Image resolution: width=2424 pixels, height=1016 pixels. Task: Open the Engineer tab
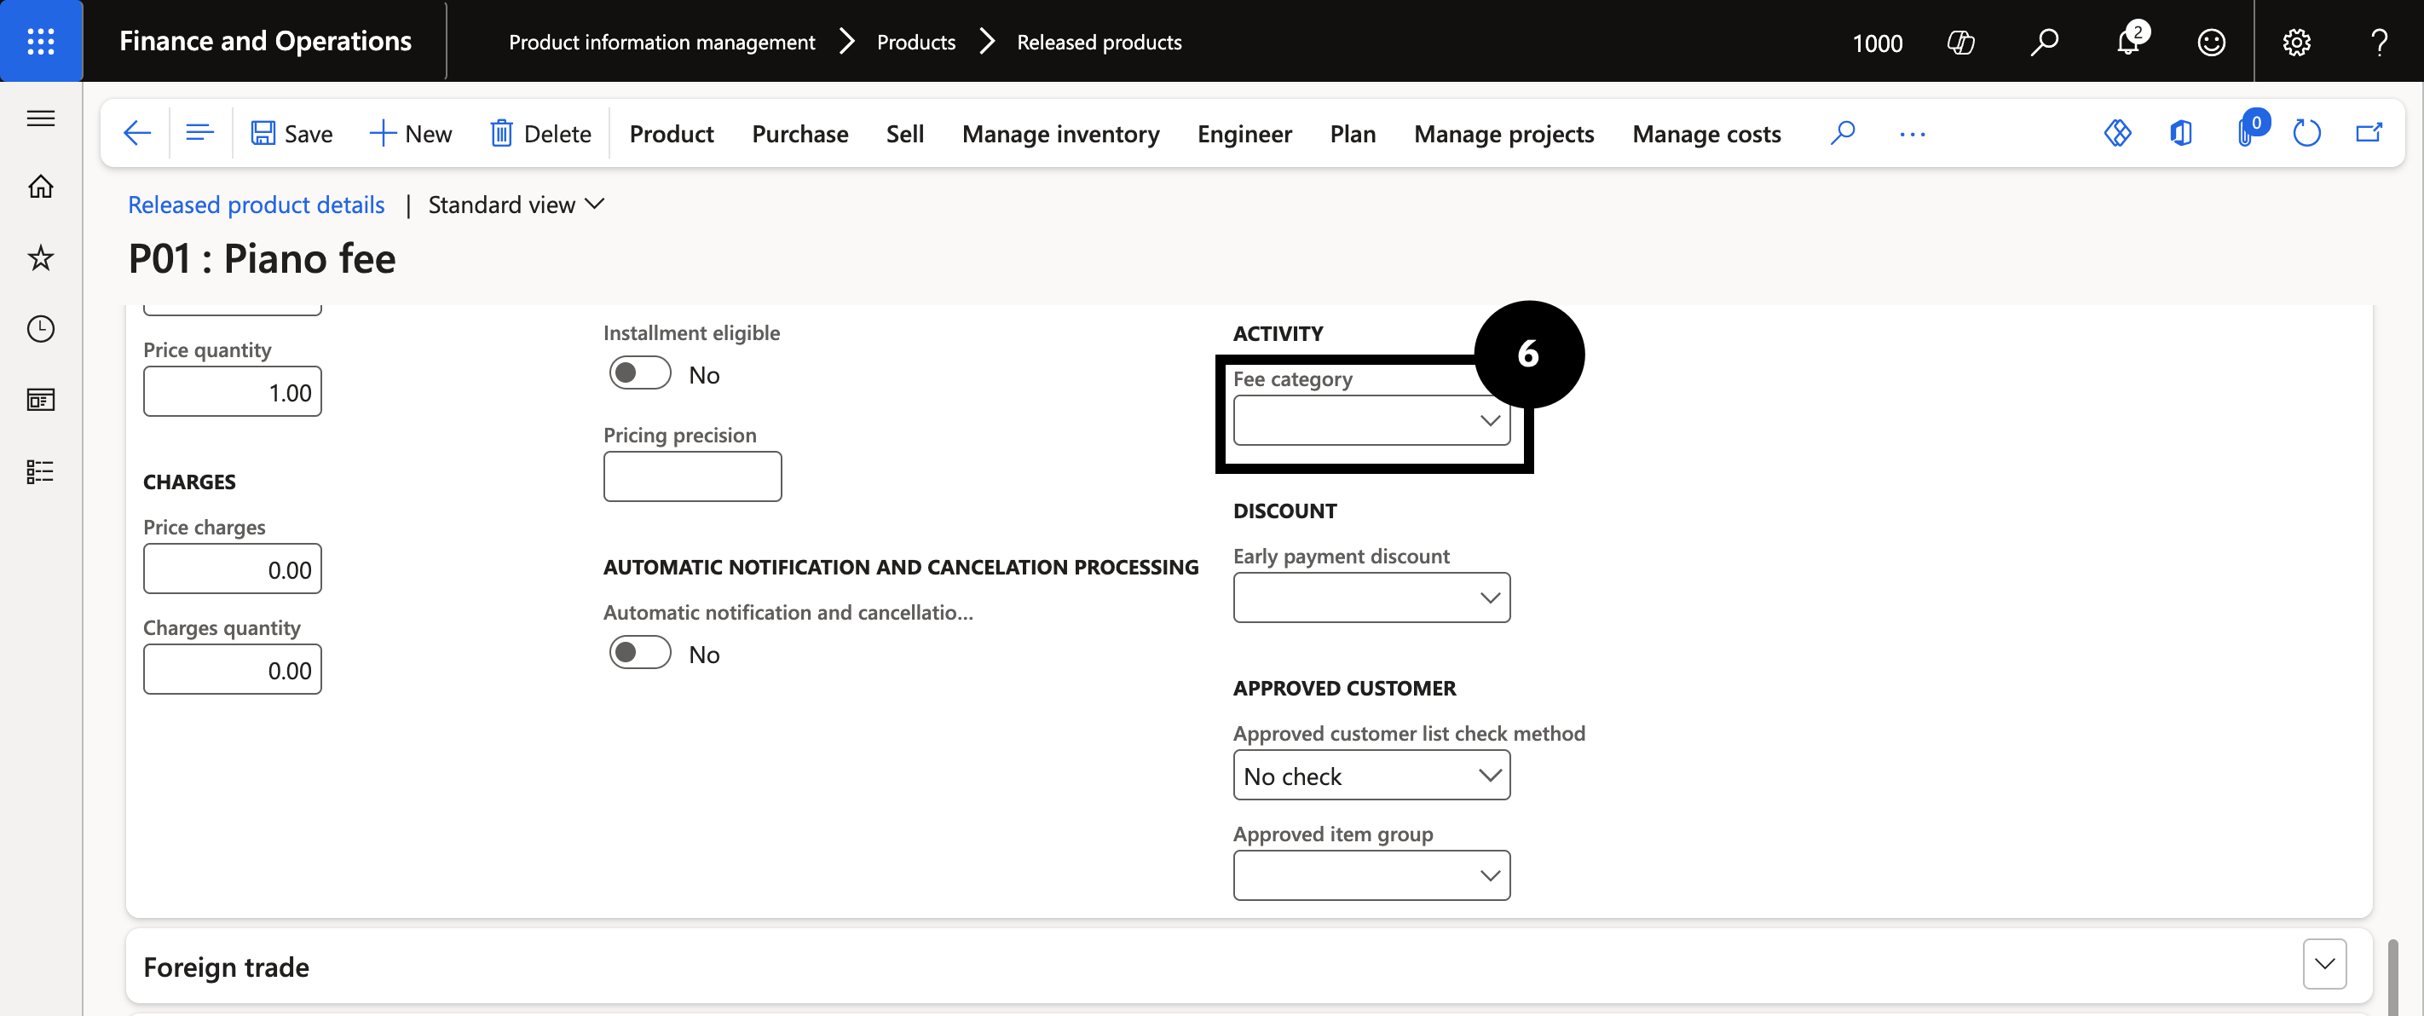(1244, 134)
